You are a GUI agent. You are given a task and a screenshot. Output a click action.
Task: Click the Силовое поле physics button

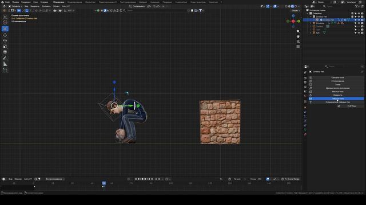pos(336,77)
